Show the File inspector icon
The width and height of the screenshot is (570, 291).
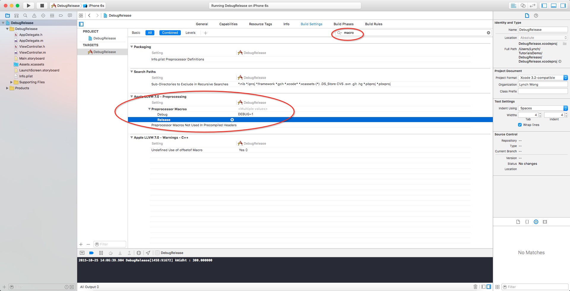coord(527,15)
